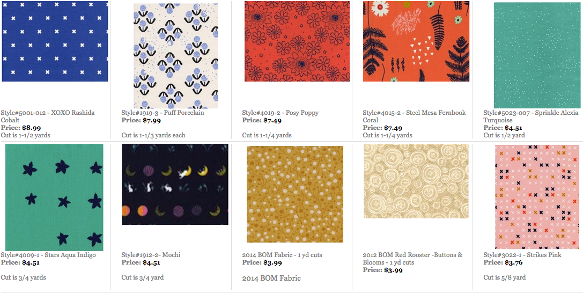Select the Mochi moon-and-rabbit fabric image
This screenshot has width=583, height=293.
175,184
